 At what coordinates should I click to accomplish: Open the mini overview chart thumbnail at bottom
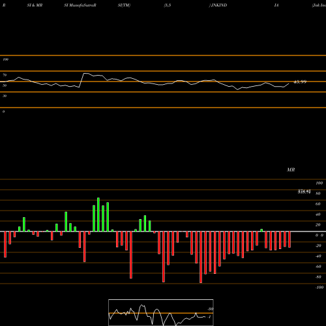(x=161, y=312)
